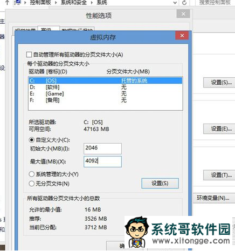Click the refresh icon in address bar

(184, 3)
